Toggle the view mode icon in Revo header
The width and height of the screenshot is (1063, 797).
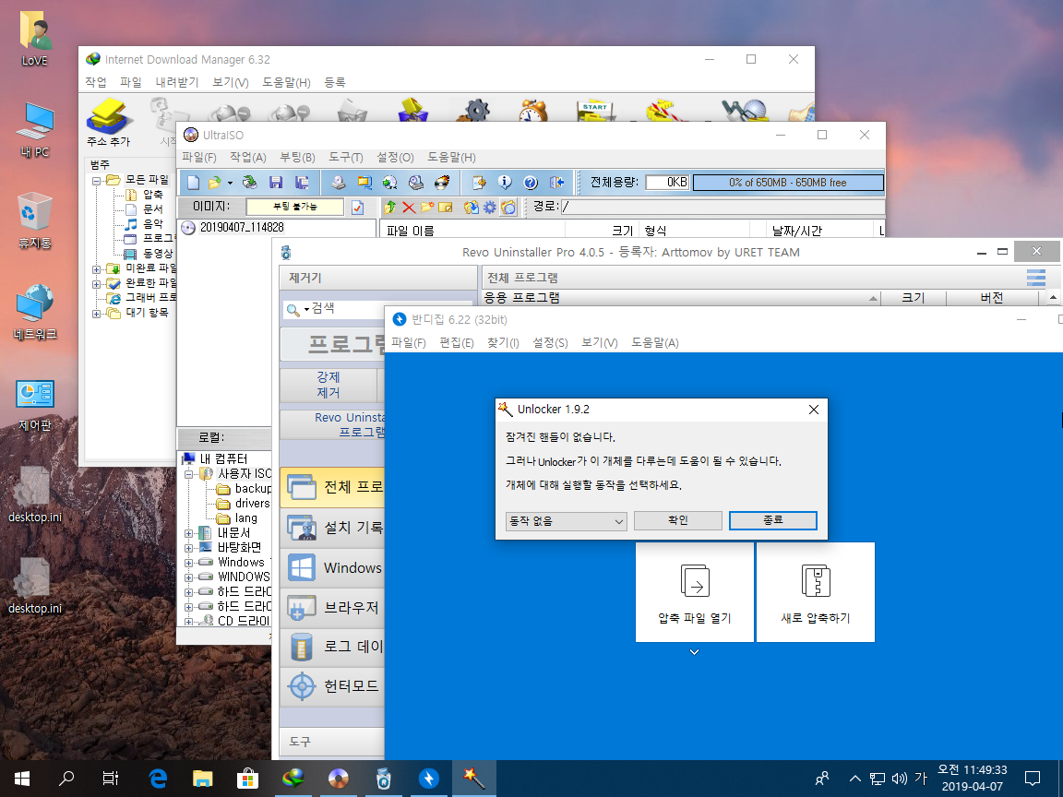pos(1035,278)
